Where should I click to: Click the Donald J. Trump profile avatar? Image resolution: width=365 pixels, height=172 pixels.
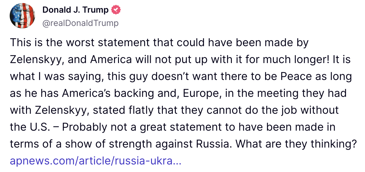[x=22, y=17]
